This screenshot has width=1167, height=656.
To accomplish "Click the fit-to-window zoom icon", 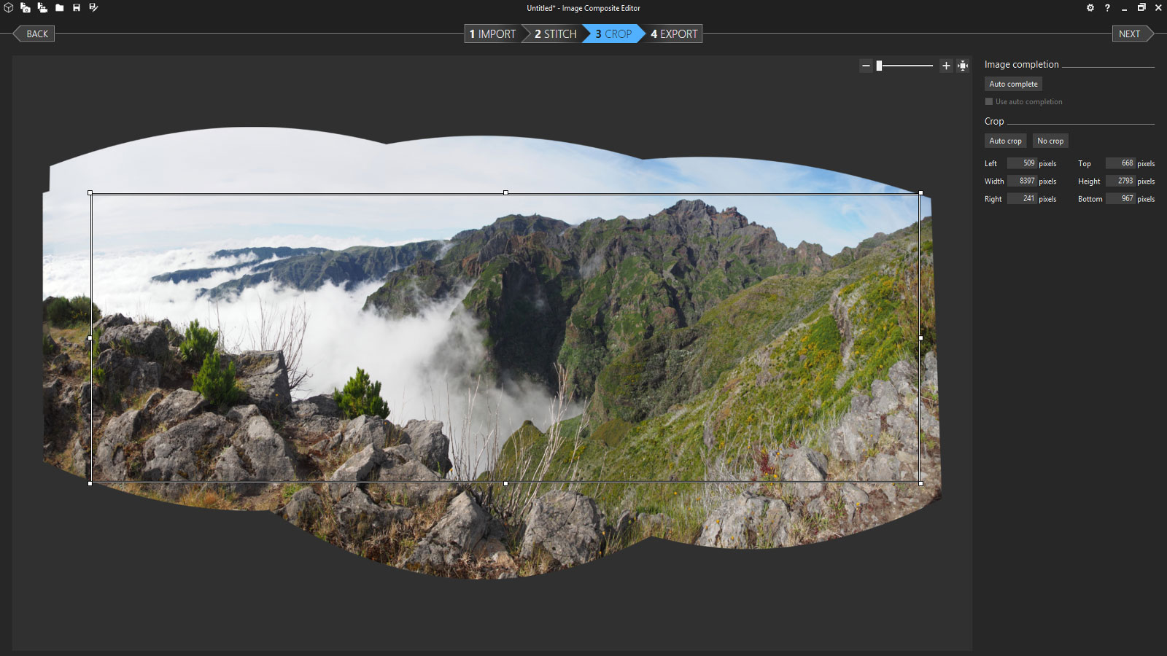I will coord(963,66).
